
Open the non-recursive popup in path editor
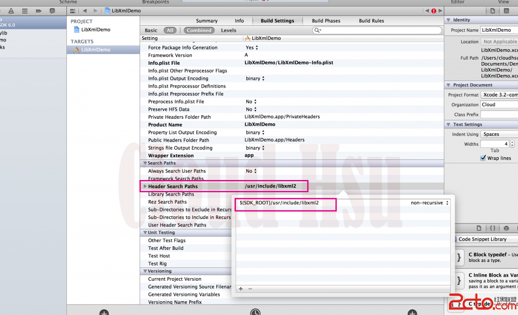tap(430, 203)
